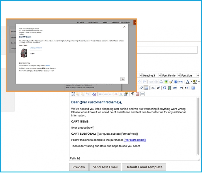Click the 'CART SUBTOTAL:' text in editor
The height and width of the screenshot is (173, 202).
coord(83,134)
